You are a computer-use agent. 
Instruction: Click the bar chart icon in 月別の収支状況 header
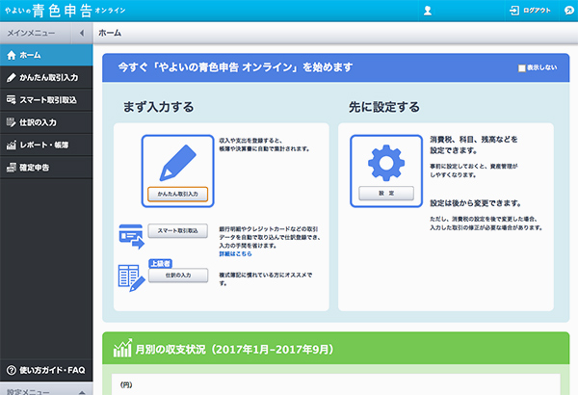pos(122,348)
